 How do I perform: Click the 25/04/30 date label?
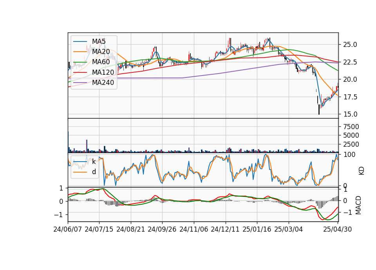pos(338,230)
